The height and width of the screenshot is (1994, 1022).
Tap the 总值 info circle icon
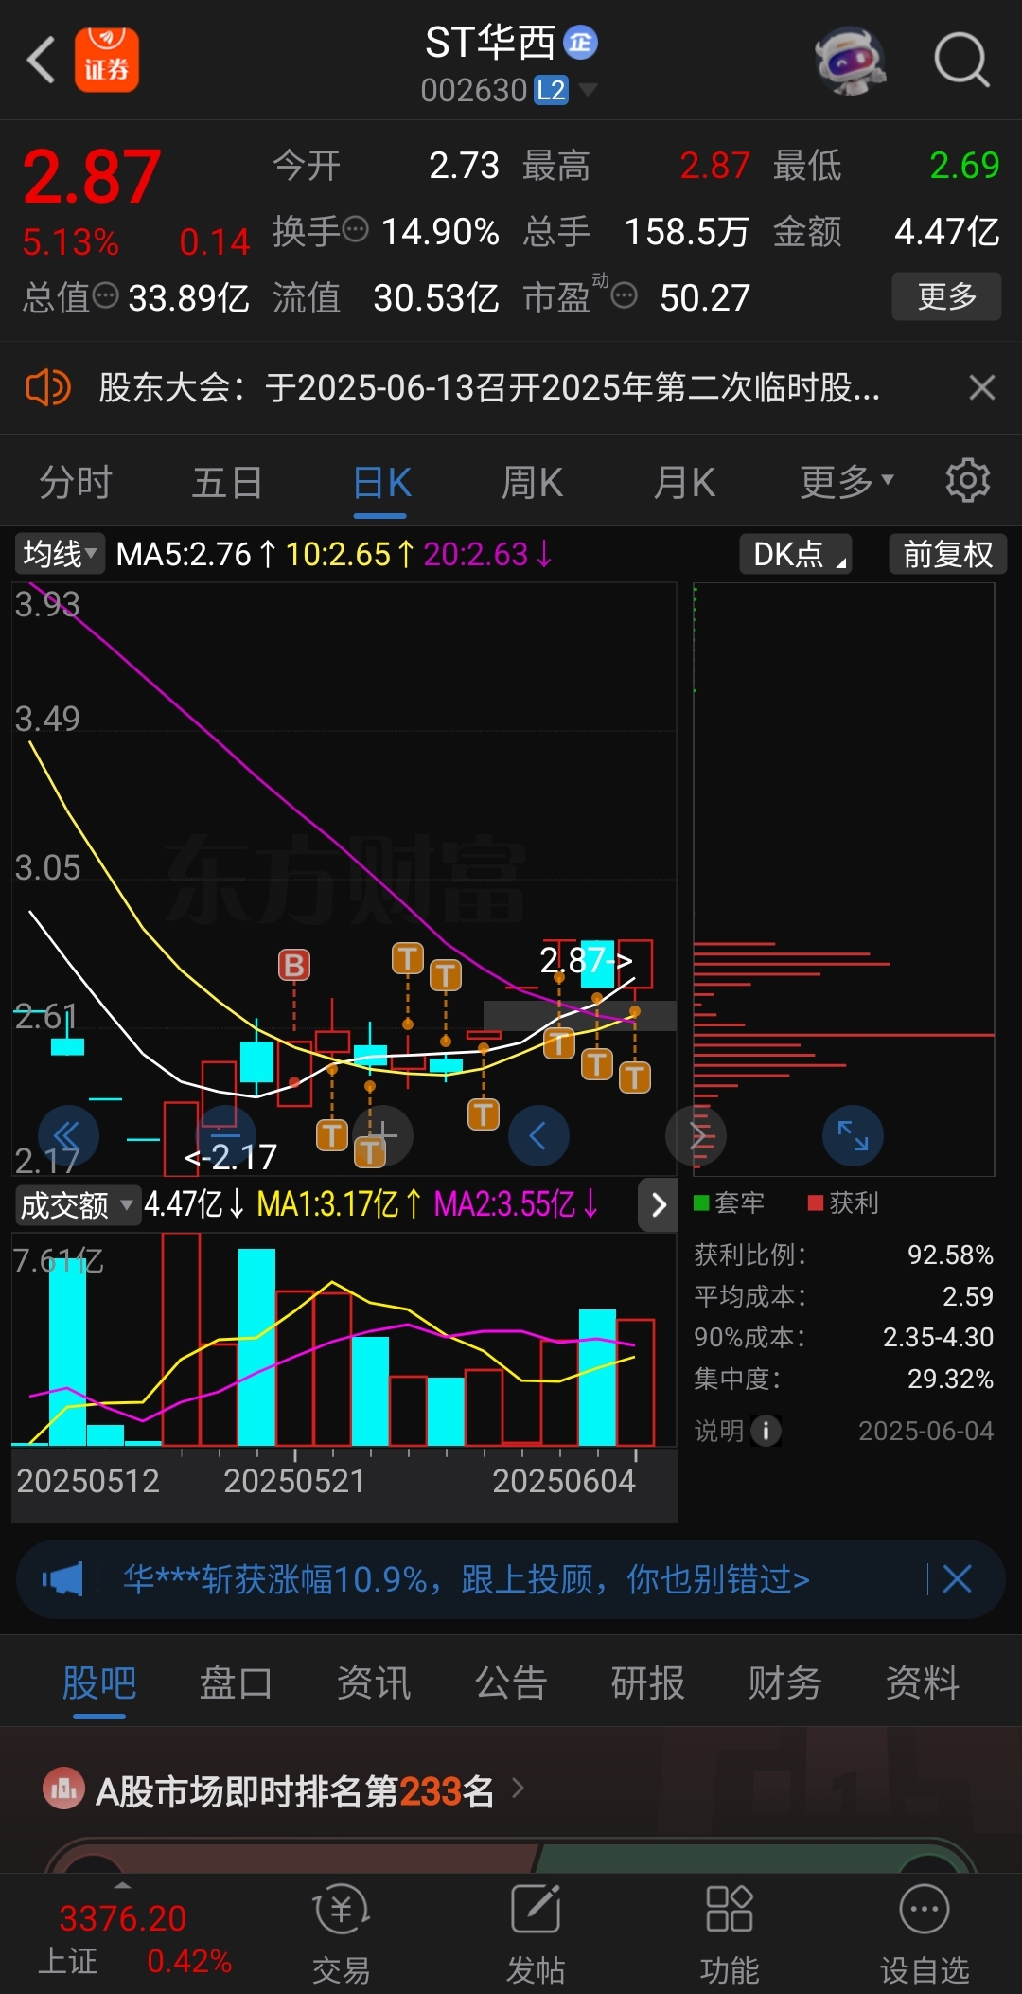[105, 296]
